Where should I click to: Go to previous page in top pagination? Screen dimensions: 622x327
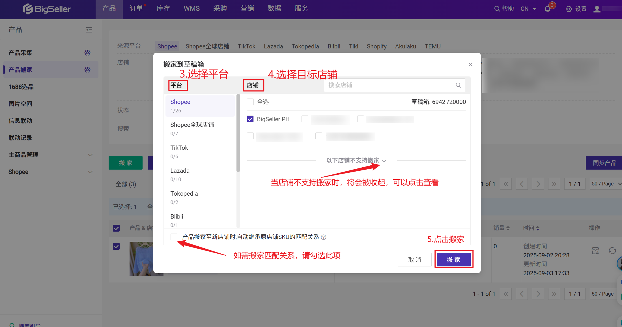(522, 184)
